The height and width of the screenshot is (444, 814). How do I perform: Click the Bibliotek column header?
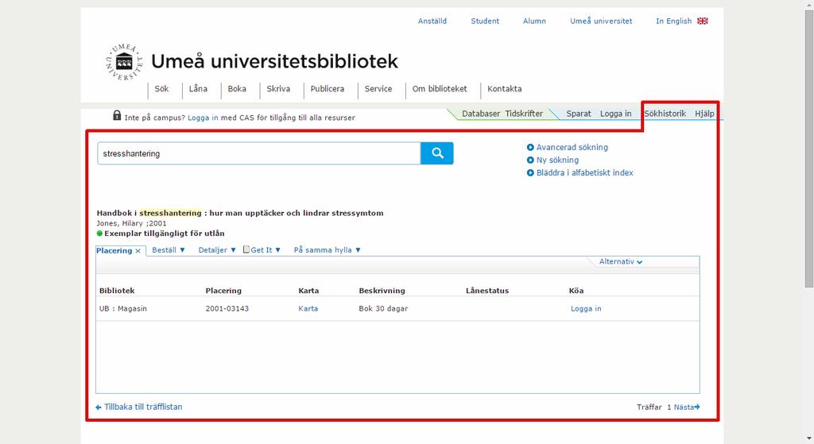tap(117, 291)
